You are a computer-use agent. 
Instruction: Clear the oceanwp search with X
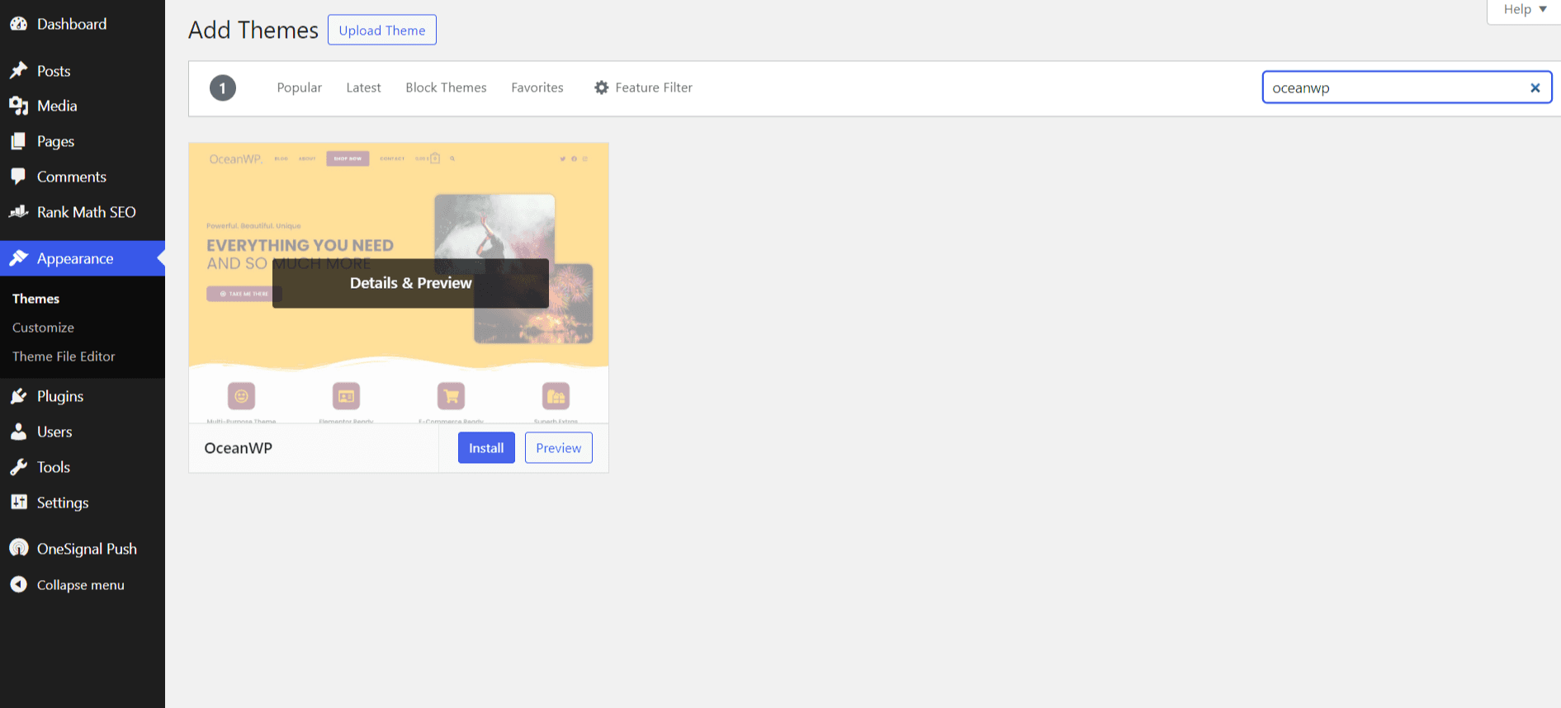coord(1535,87)
